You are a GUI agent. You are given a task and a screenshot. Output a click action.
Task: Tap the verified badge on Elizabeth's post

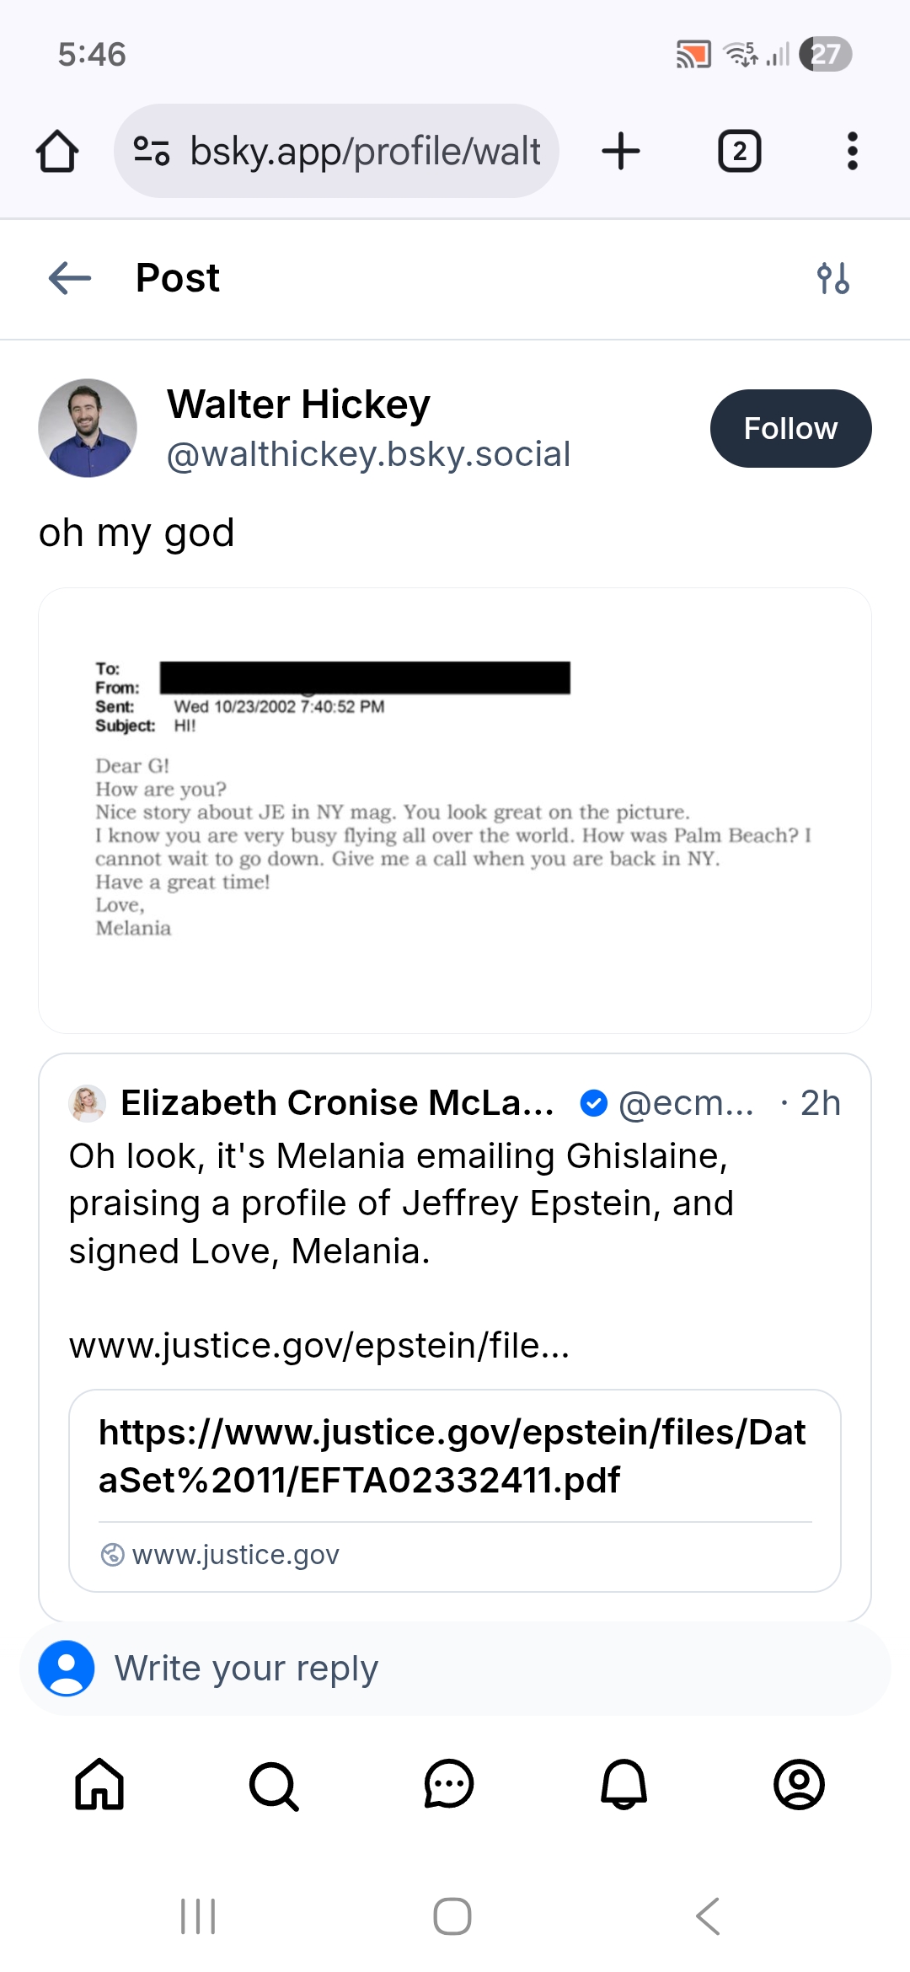click(x=593, y=1101)
